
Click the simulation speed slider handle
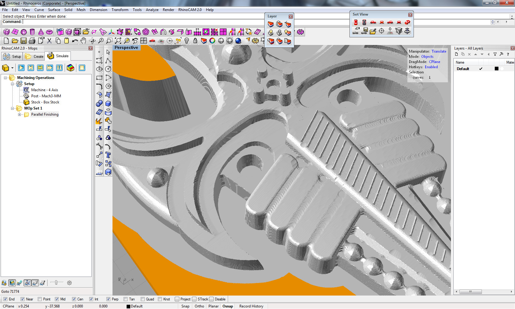(x=56, y=283)
